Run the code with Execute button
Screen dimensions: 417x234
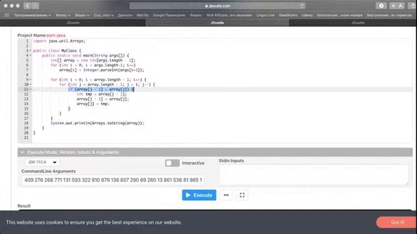(199, 195)
